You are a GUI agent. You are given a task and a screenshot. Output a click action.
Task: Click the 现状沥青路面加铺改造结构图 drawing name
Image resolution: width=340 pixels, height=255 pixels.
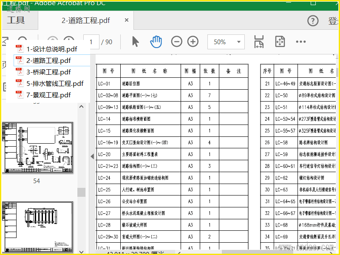[x=145, y=178]
